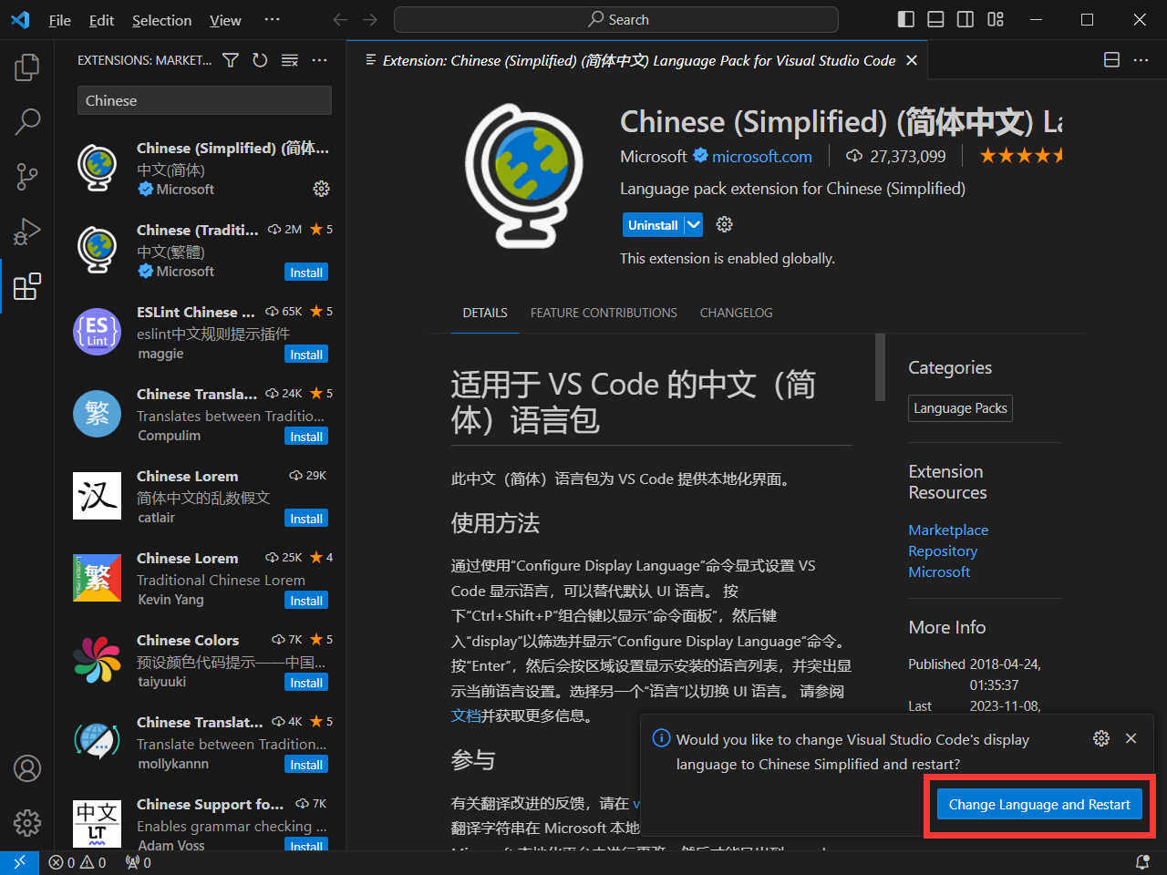
Task: Install the ESLint Chinese extension
Action: click(306, 355)
